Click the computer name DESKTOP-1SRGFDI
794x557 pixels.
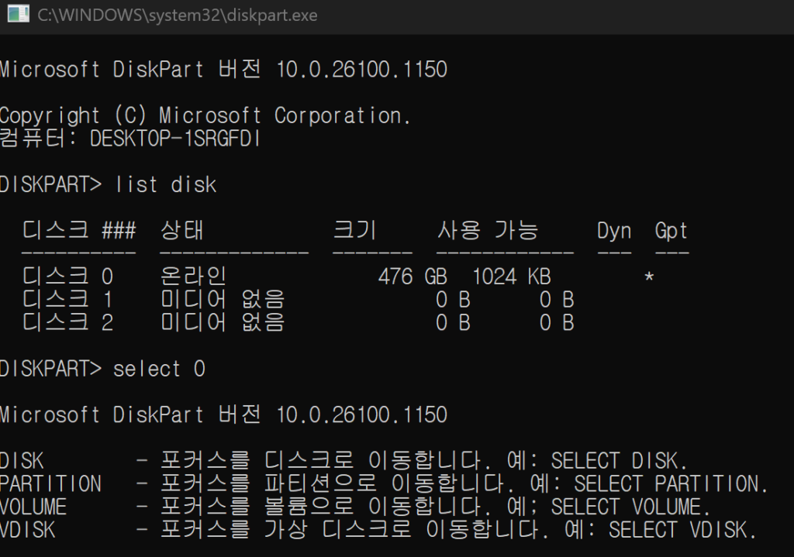coord(175,139)
